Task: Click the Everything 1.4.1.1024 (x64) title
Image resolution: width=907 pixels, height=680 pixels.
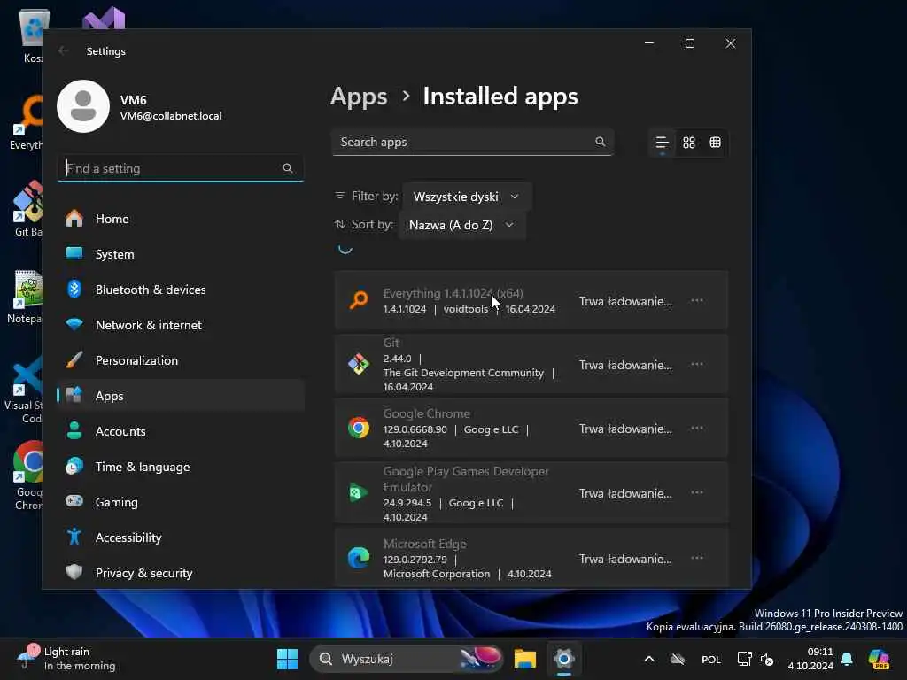Action: point(453,293)
